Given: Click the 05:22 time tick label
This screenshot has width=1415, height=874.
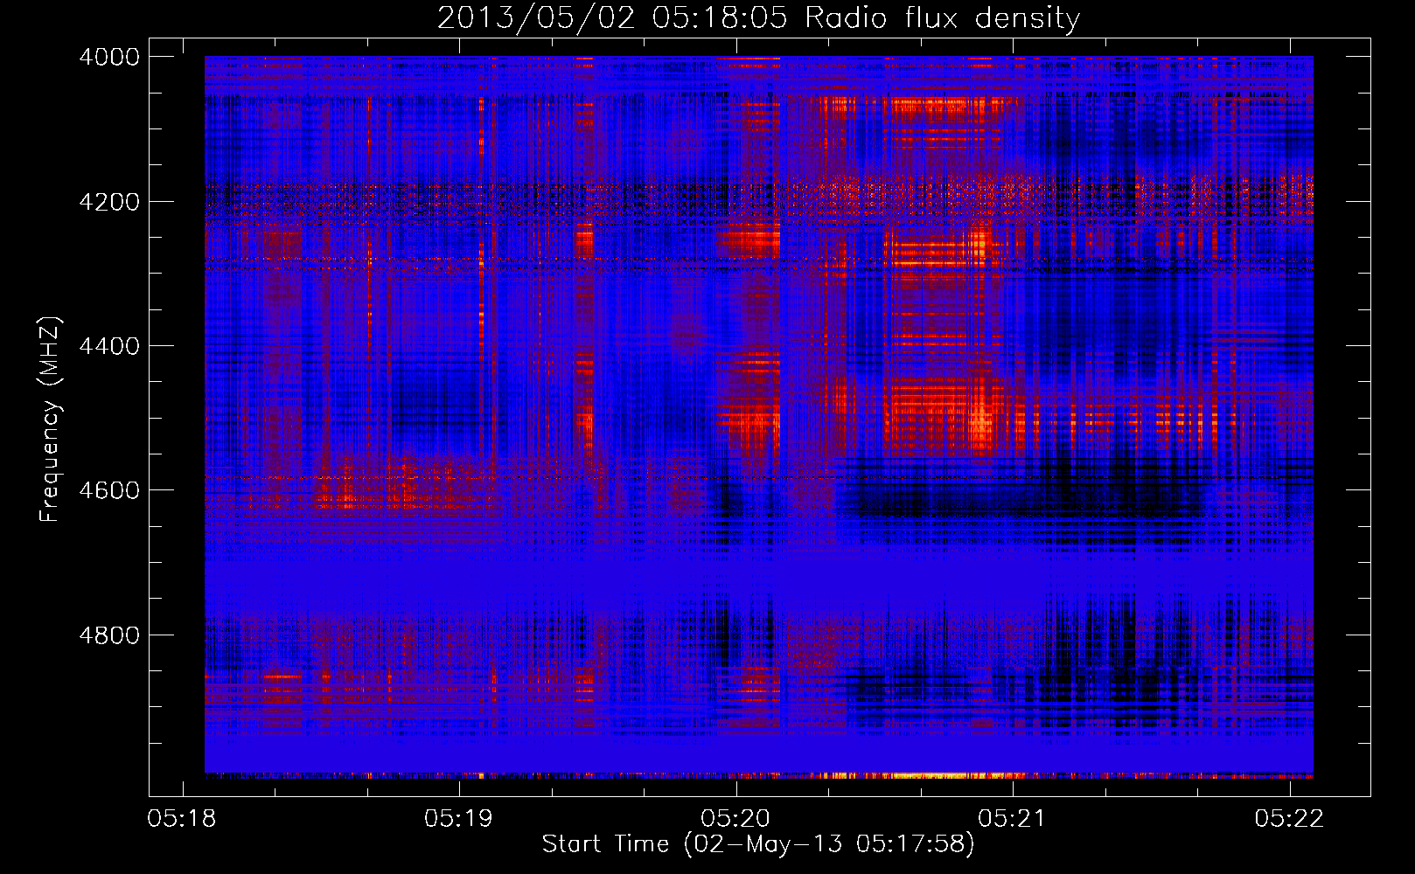Looking at the screenshot, I should (1289, 819).
